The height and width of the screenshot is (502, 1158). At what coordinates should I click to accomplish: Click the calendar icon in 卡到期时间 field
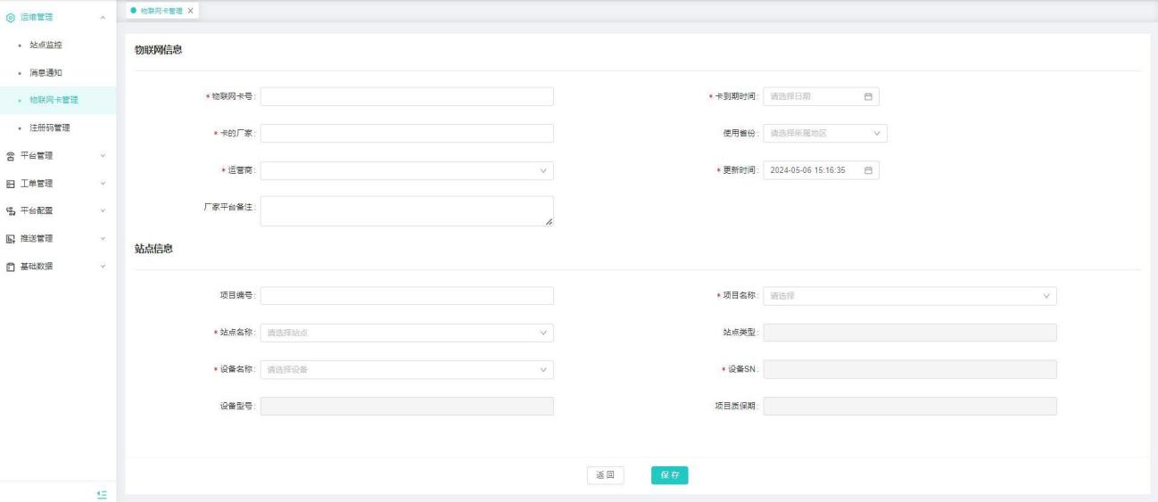pyautogui.click(x=867, y=96)
